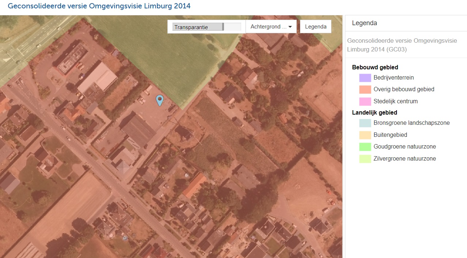
Task: Click the purple Bedrijventerrein color swatch
Action: [365, 78]
